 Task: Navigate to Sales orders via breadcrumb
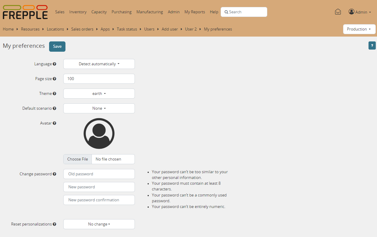82,29
